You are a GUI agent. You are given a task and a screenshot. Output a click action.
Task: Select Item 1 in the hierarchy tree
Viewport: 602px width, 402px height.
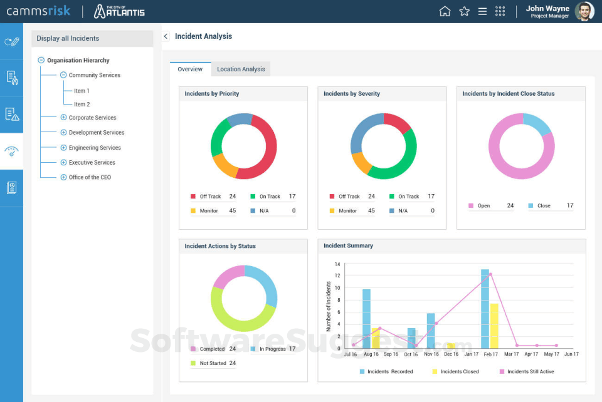point(82,91)
